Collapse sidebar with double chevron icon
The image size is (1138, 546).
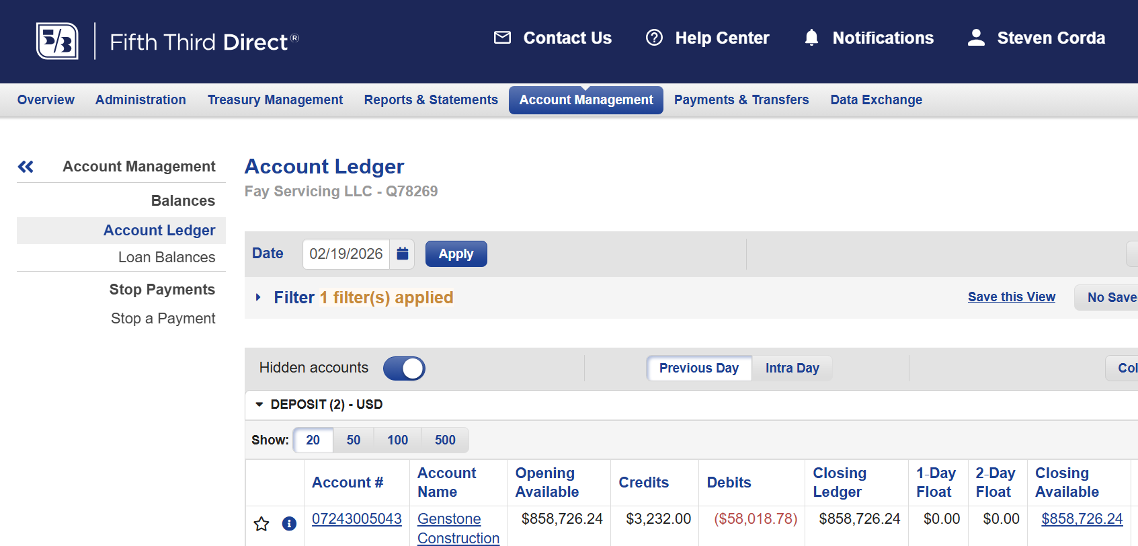click(x=26, y=167)
